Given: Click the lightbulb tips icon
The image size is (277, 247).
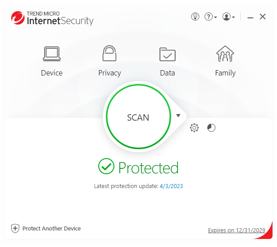Looking at the screenshot, I should [195, 17].
